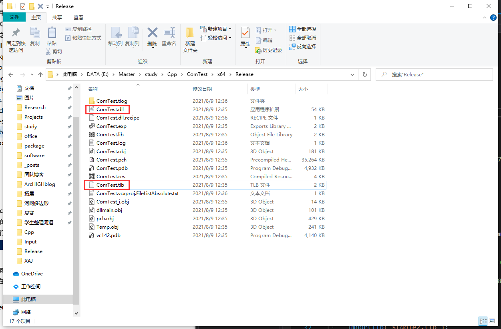
Task: Click the search "Release" box
Action: (x=434, y=74)
